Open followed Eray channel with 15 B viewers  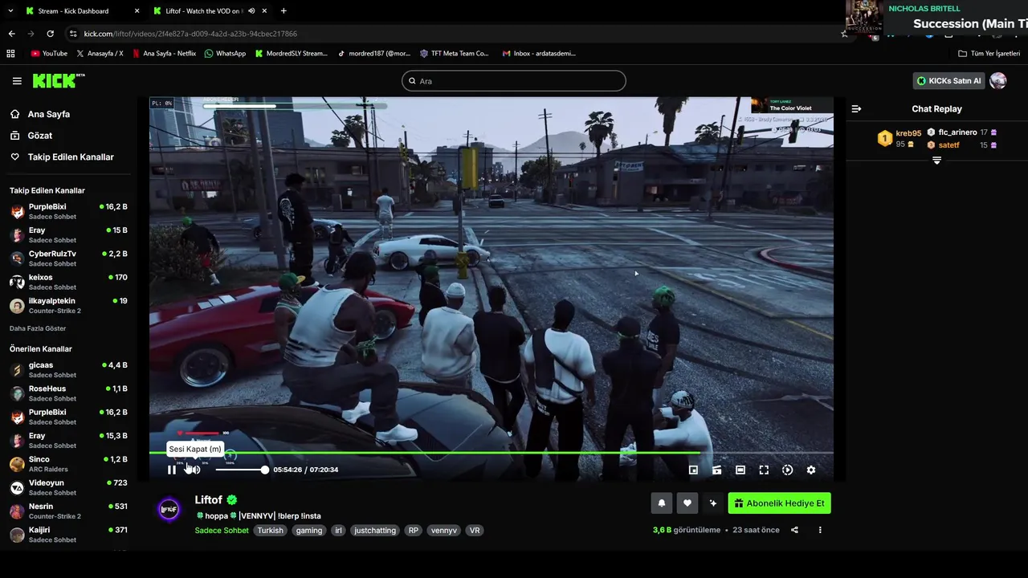point(68,235)
